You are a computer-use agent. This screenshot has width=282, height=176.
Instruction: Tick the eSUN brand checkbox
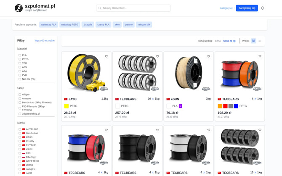[x=20, y=149]
